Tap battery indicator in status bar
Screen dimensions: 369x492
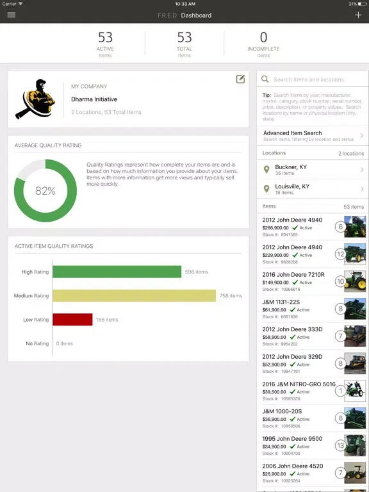tap(362, 4)
